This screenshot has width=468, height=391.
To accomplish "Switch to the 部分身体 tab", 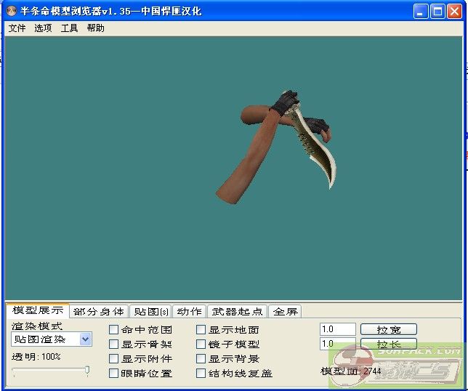I will [99, 312].
